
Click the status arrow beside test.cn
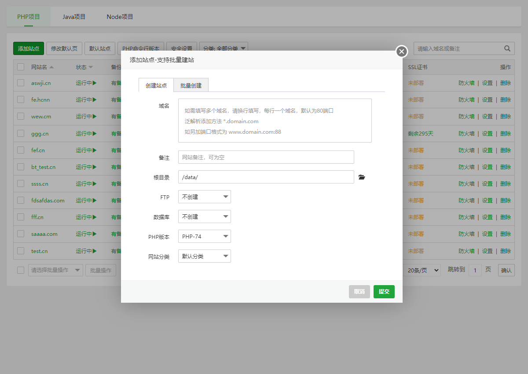pos(94,250)
